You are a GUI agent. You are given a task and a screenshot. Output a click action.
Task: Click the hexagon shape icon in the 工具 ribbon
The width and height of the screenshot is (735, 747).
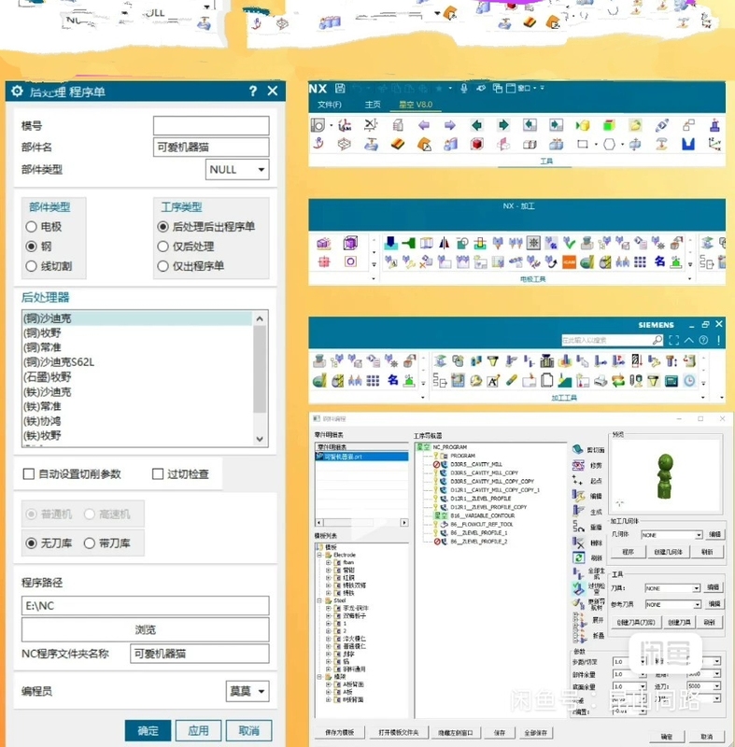tap(609, 144)
